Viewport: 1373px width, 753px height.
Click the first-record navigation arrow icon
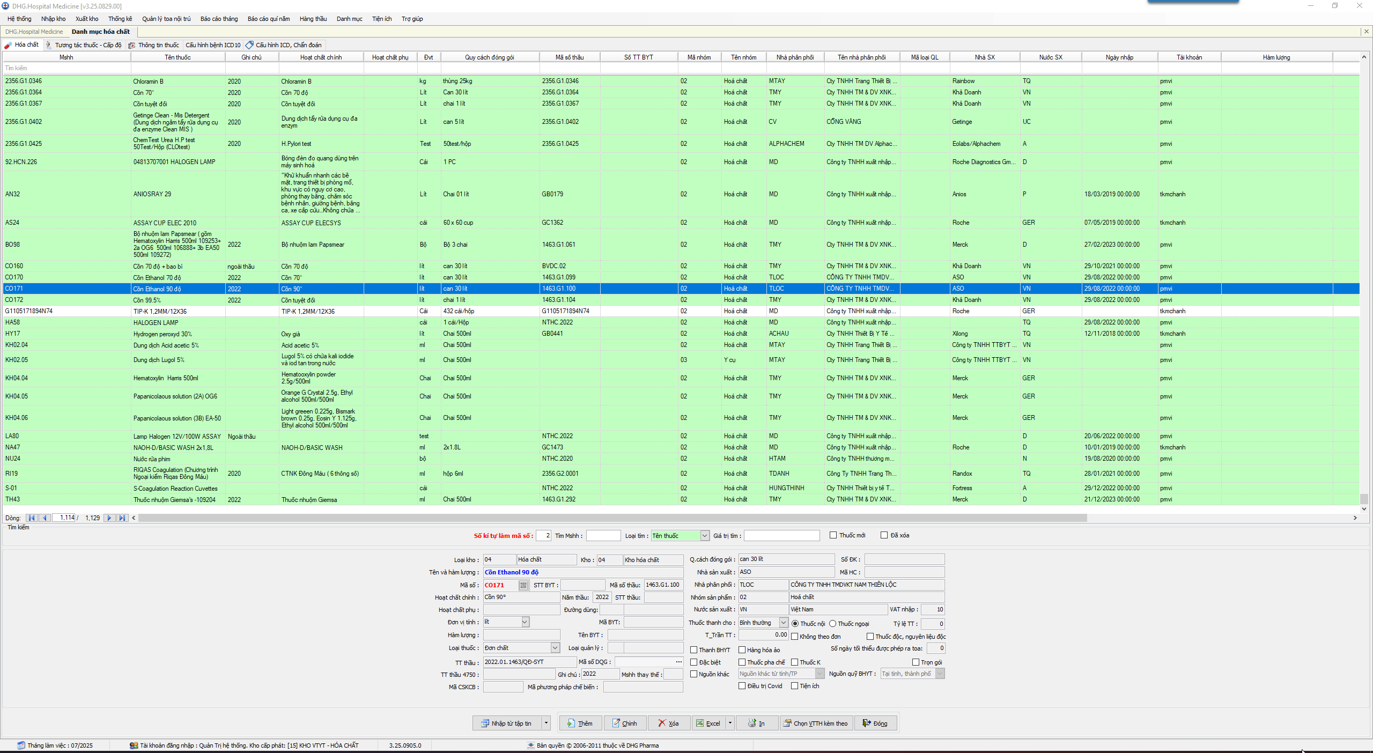click(x=32, y=518)
